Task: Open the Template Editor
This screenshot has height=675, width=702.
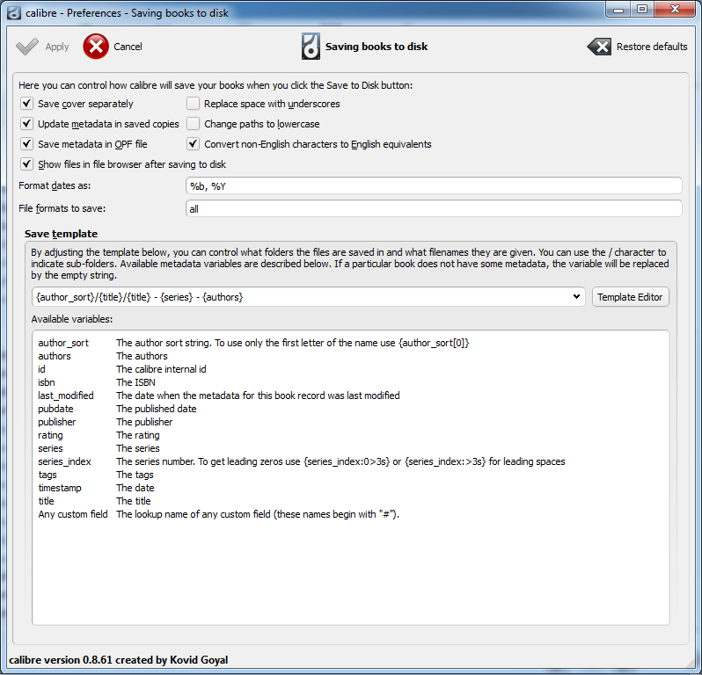Action: point(631,297)
